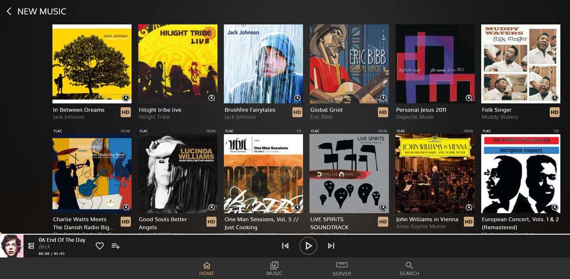
Task: Open One Man Sessions album cover
Action: point(264,174)
